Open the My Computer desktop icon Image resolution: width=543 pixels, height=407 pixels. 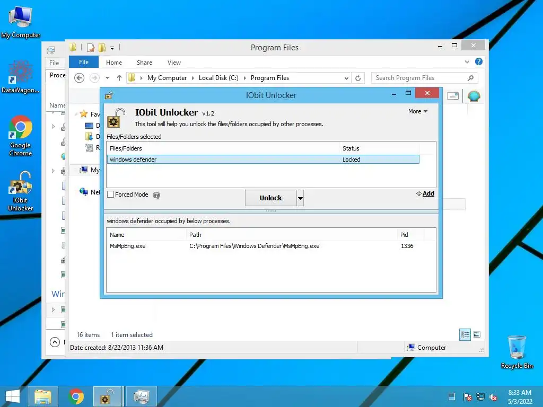point(21,22)
